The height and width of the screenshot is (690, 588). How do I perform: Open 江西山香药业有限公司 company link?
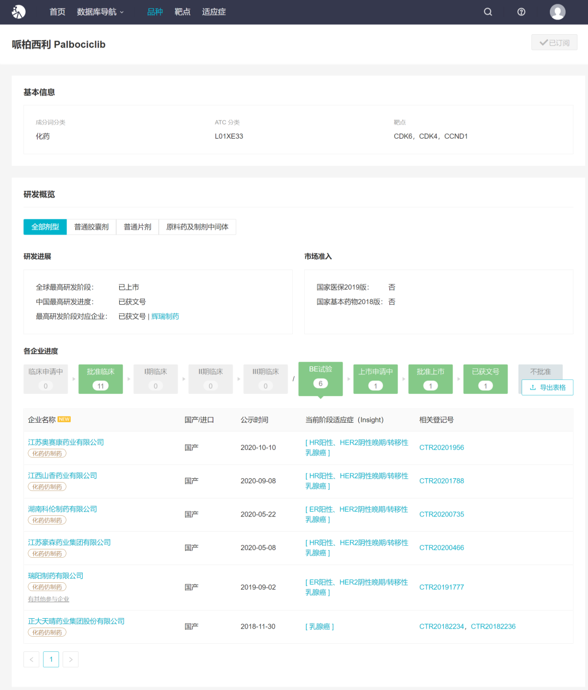click(63, 475)
